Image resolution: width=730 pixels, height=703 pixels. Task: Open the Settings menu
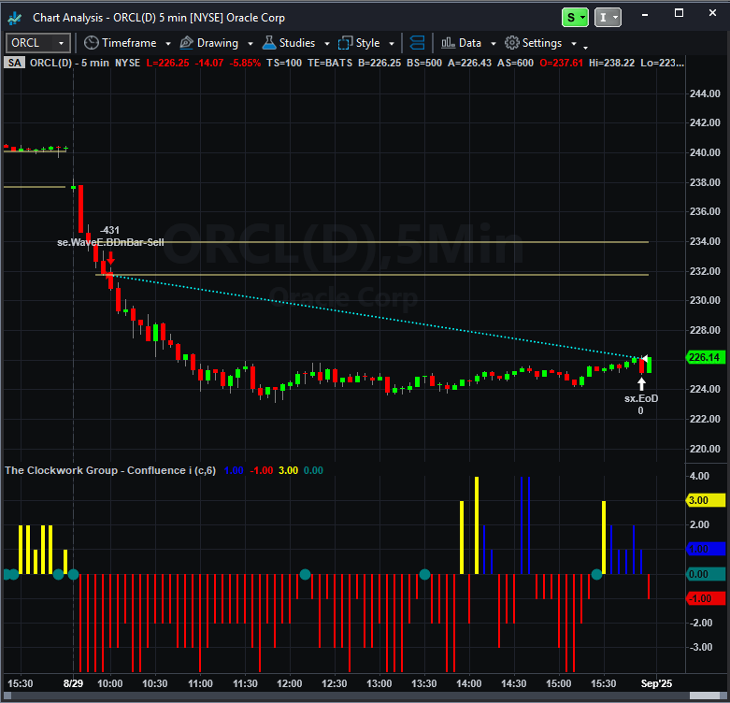click(542, 43)
